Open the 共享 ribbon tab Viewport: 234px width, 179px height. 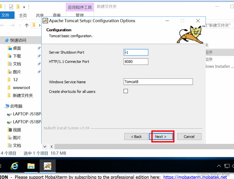coord(40,15)
